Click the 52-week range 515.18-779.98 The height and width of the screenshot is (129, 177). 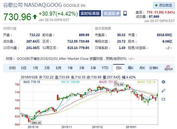tap(78, 48)
